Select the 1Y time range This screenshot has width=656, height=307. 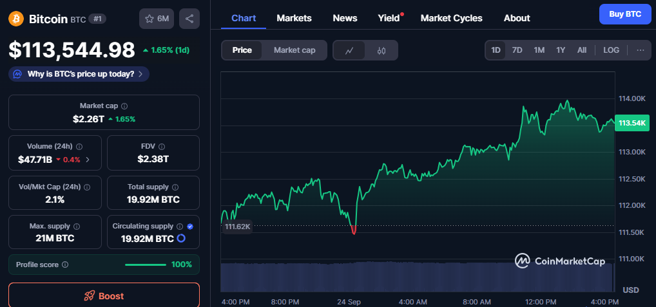point(561,50)
